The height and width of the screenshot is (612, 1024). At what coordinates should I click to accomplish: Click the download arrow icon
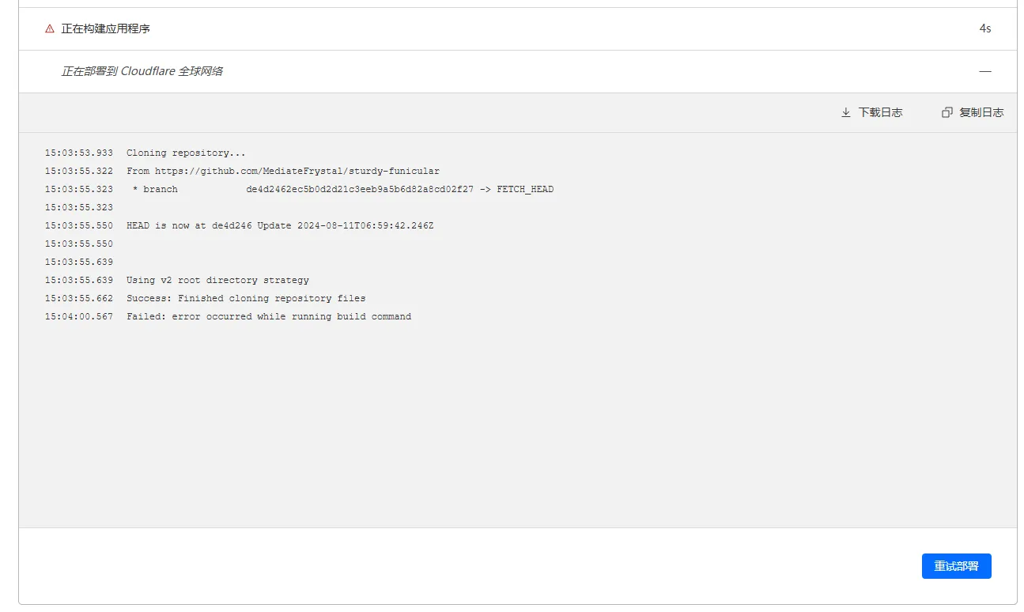pos(846,112)
